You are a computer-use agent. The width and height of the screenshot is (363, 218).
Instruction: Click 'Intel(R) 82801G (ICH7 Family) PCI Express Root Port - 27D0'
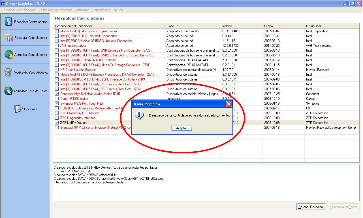pyautogui.click(x=101, y=84)
